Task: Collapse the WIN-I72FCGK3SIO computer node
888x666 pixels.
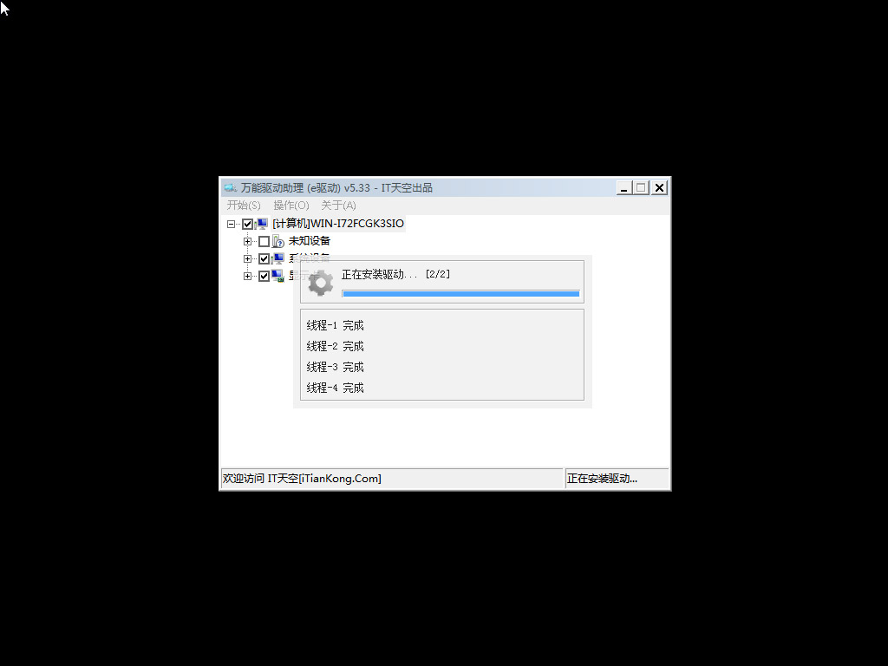Action: click(x=231, y=225)
